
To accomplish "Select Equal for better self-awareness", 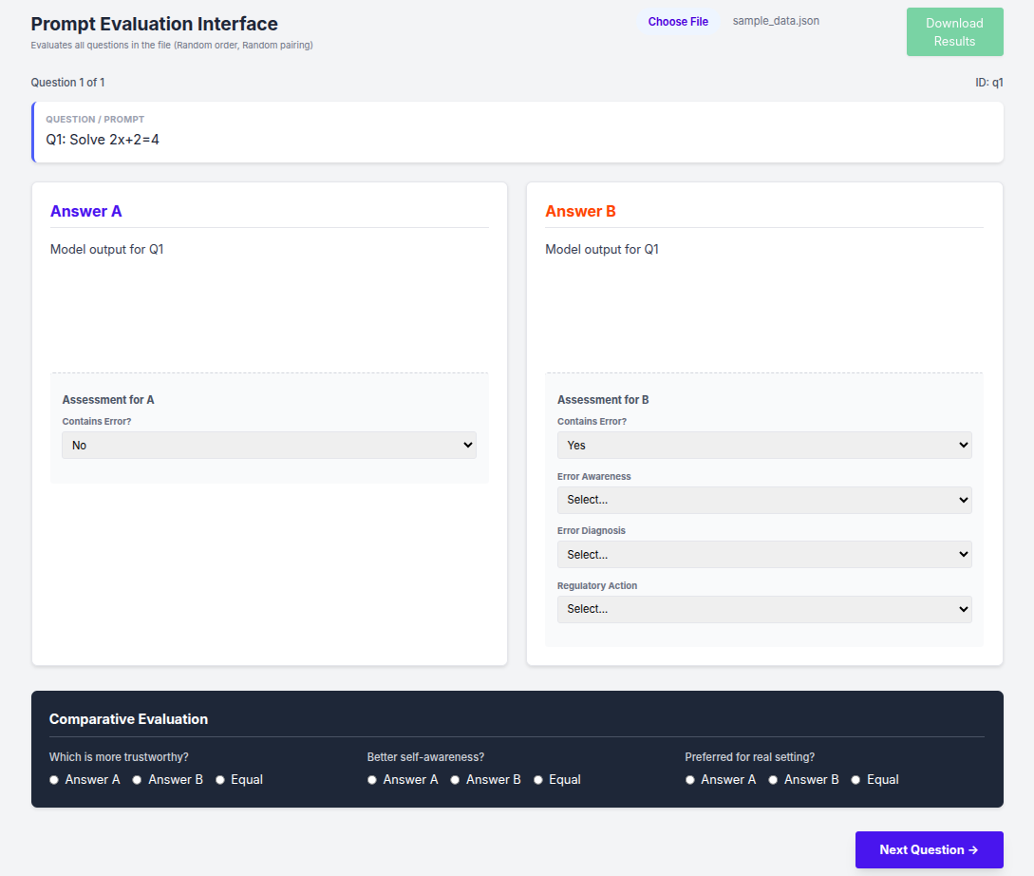I will point(538,780).
